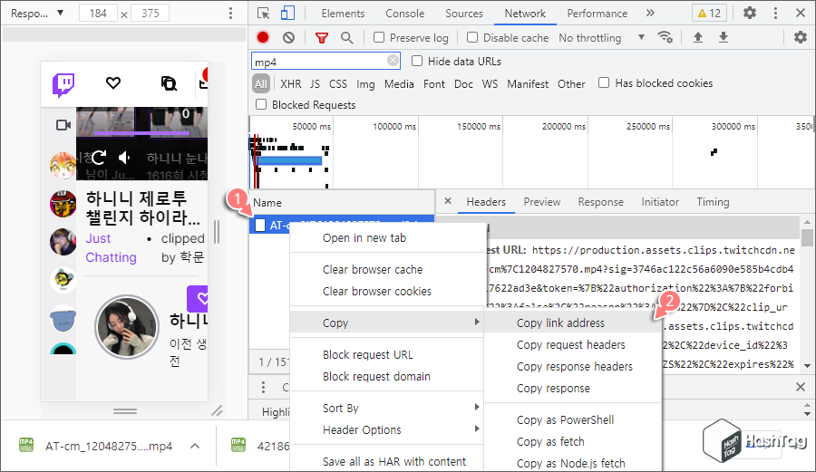Stop recording network log
The image size is (816, 472).
coord(263,37)
